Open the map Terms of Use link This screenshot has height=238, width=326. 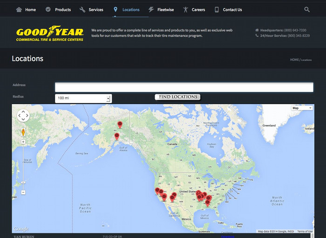pyautogui.click(x=305, y=231)
